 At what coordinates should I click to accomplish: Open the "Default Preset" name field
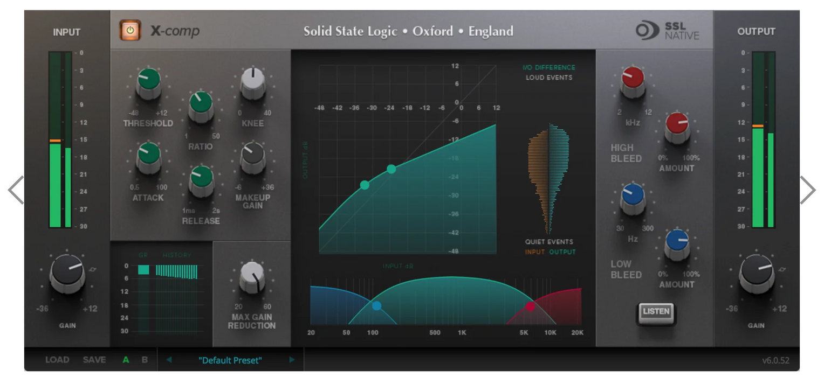click(230, 360)
